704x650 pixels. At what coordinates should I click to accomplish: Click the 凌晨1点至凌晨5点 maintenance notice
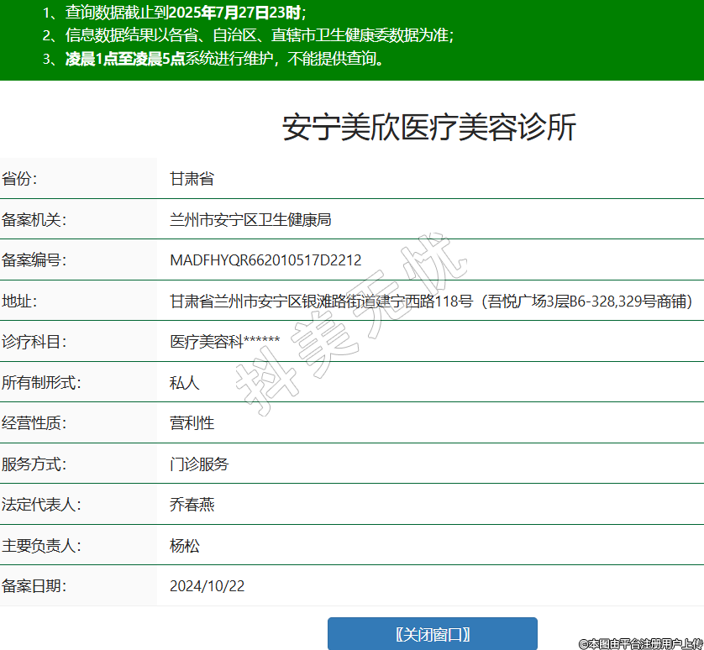click(x=125, y=59)
